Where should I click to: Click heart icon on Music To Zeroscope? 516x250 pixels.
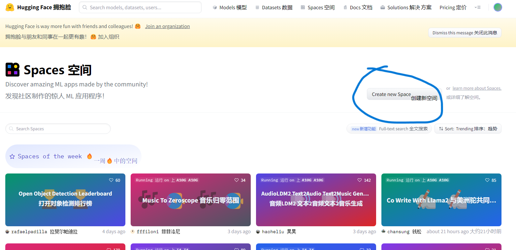[x=237, y=180]
